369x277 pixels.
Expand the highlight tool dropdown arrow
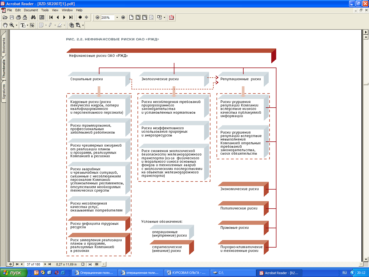click(x=64, y=25)
